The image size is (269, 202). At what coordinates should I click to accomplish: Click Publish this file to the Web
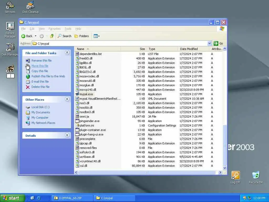click(x=48, y=76)
